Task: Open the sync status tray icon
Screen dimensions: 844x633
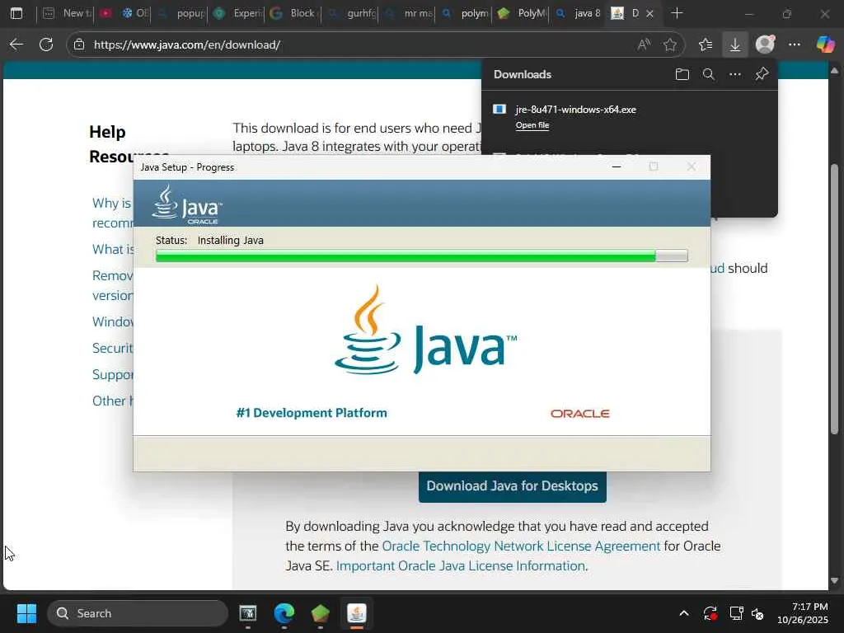Action: 710,613
